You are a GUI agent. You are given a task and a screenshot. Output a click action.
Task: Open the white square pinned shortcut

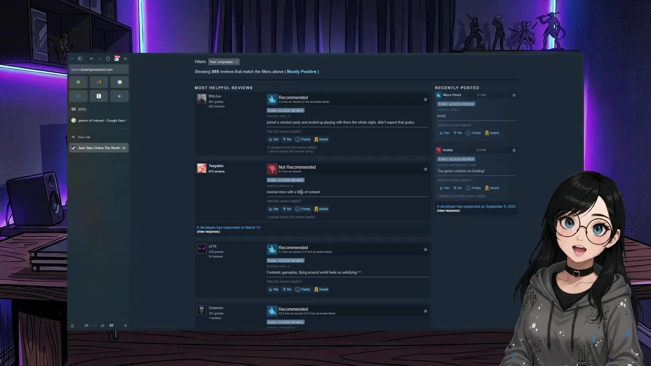pyautogui.click(x=99, y=96)
